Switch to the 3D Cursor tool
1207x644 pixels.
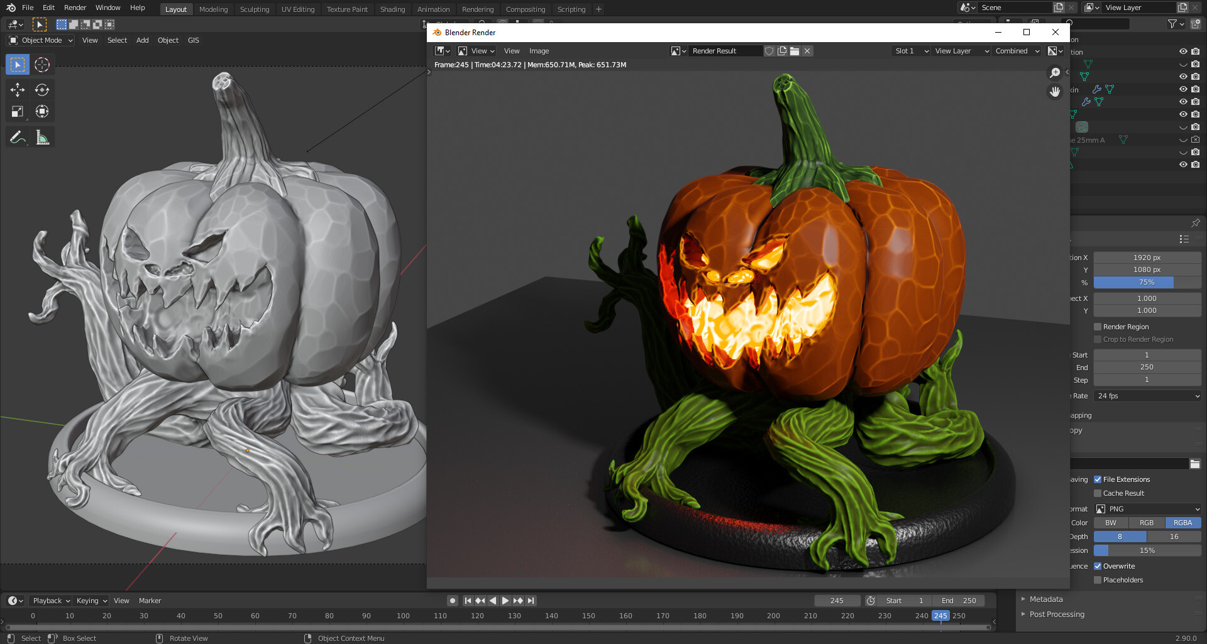tap(41, 64)
